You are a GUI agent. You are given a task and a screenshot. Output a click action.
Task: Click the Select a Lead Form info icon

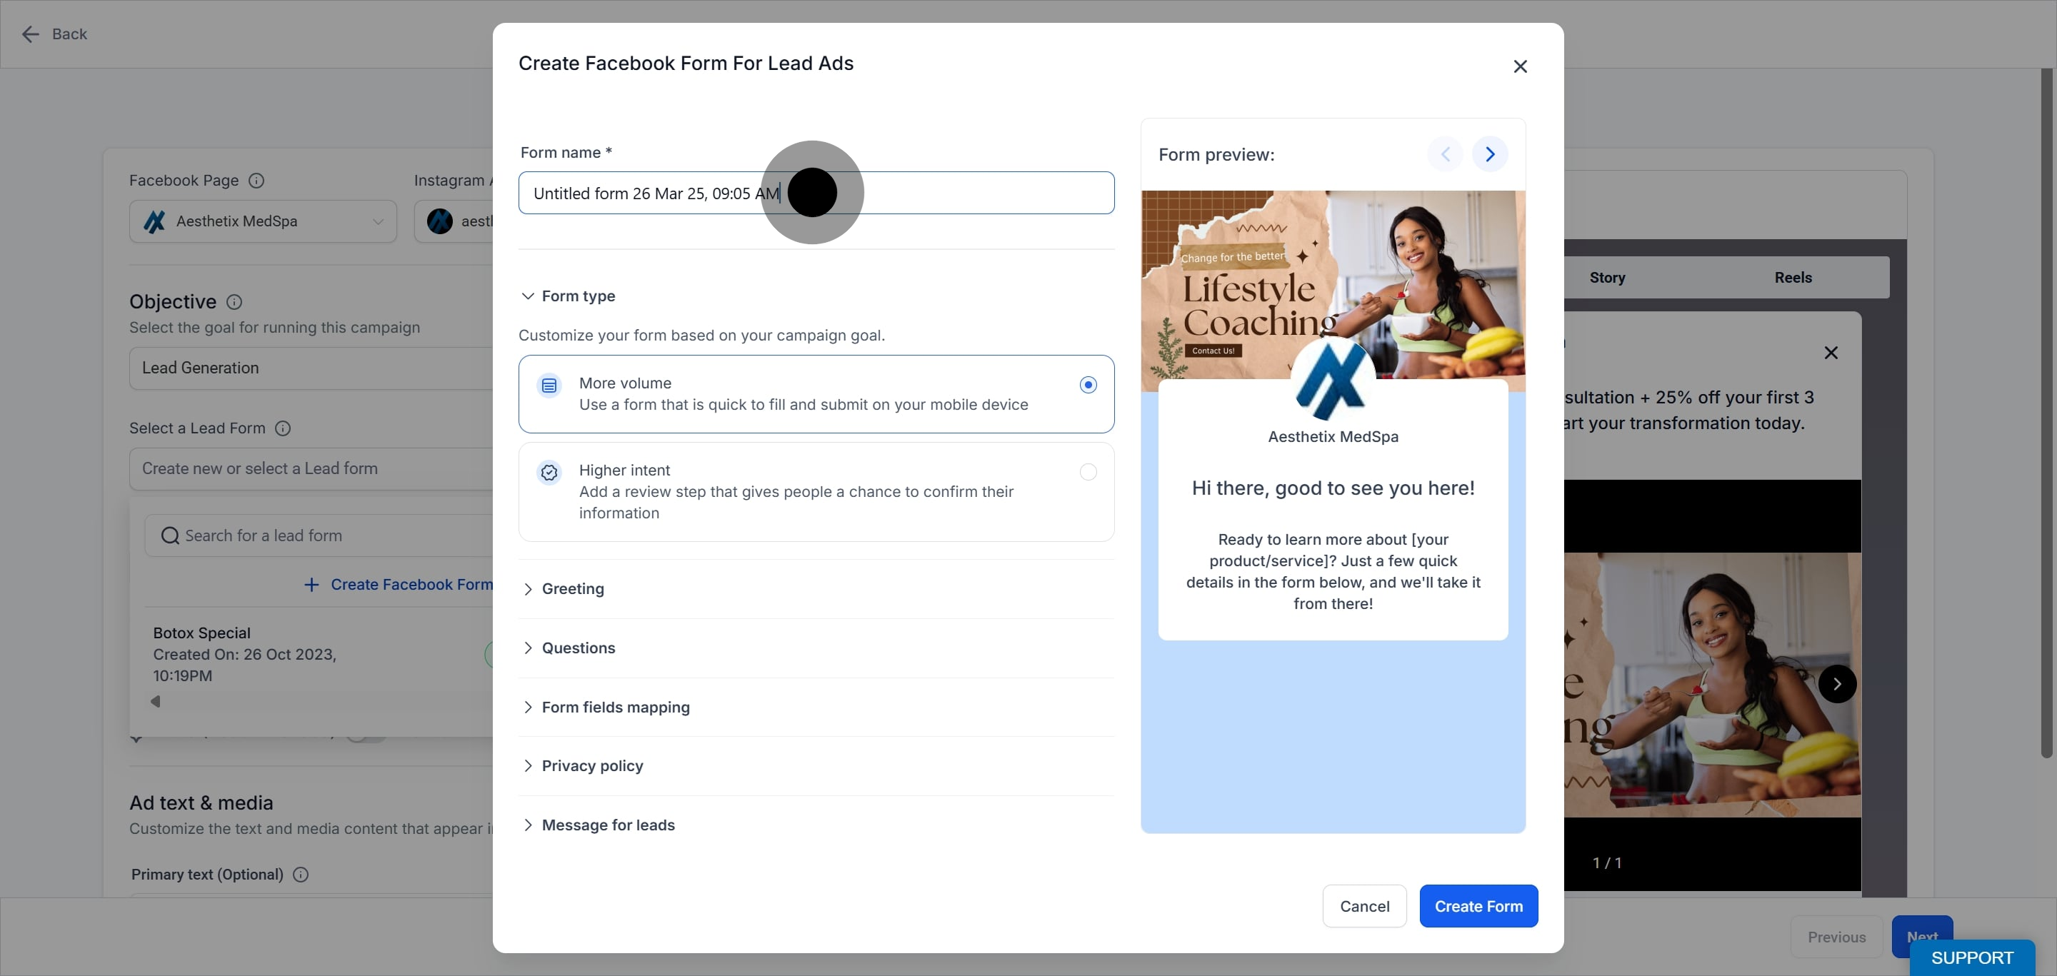pos(283,428)
